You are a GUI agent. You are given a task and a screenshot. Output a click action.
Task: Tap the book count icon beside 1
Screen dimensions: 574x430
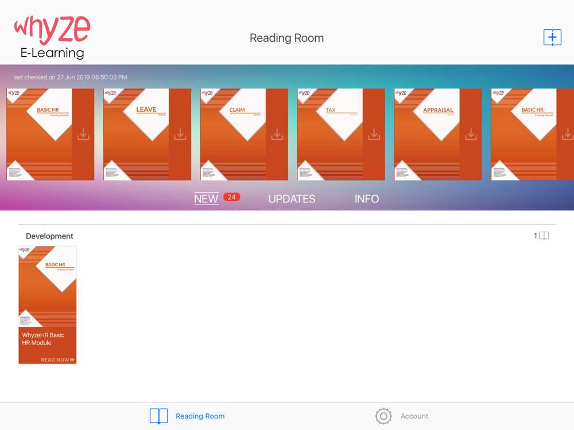[x=544, y=236]
